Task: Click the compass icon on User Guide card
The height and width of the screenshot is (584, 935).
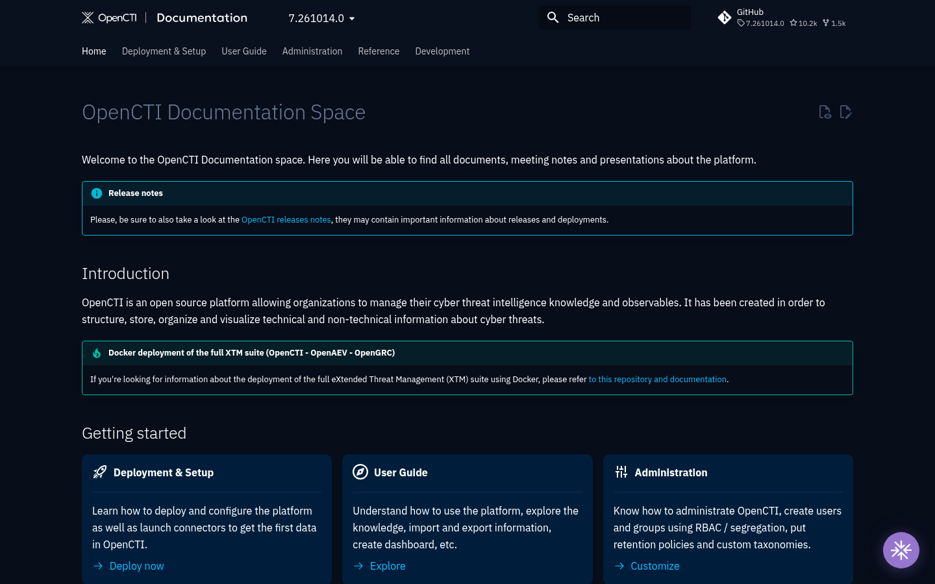Action: (360, 472)
